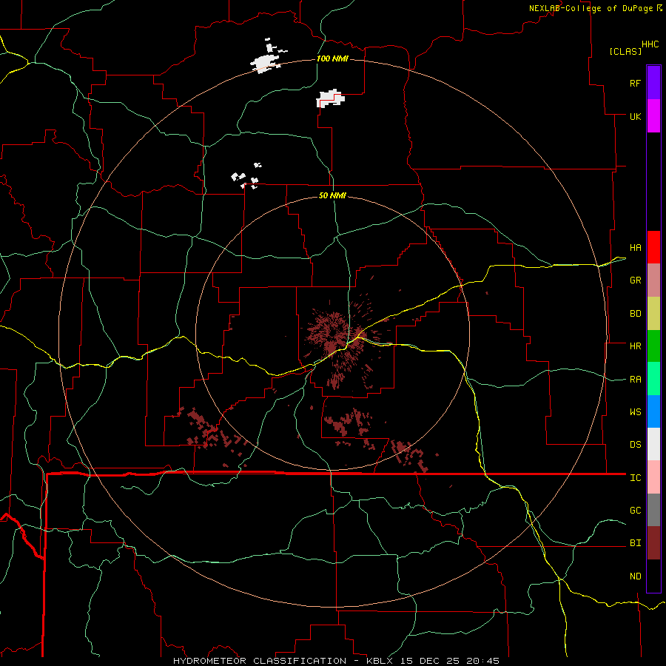Click the GC legend label
The width and height of the screenshot is (666, 666).
click(636, 511)
